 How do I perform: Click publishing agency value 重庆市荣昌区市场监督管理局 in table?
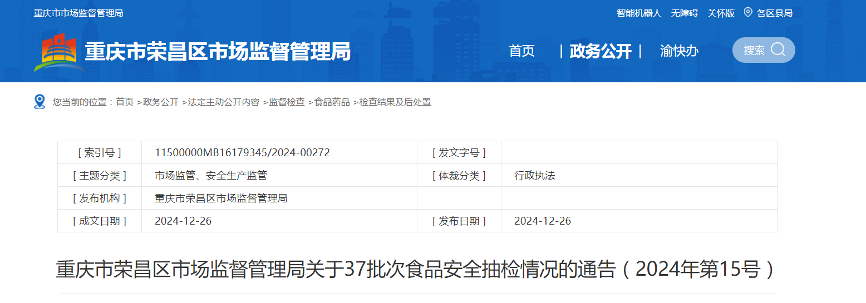point(221,198)
